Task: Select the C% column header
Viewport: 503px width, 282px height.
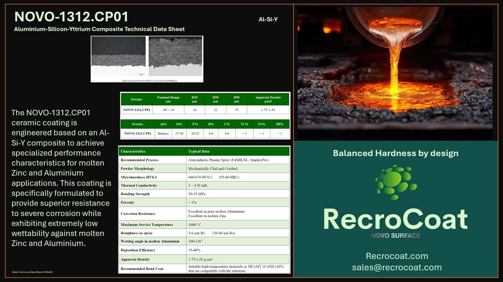Action: 227,124
